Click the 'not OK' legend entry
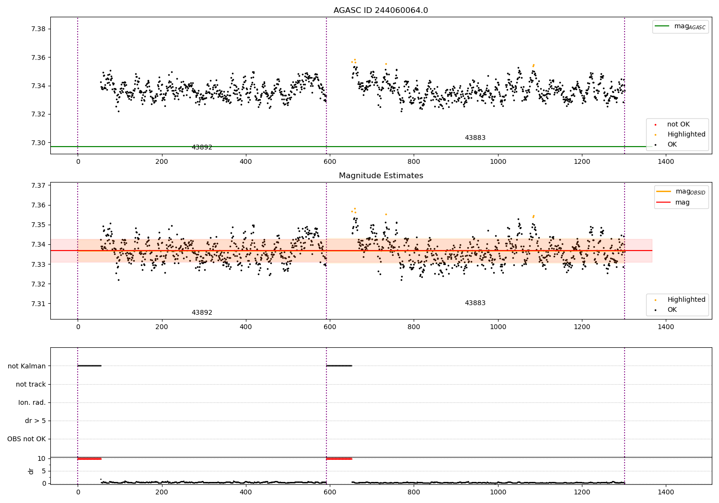This screenshot has width=719, height=503. coord(678,125)
